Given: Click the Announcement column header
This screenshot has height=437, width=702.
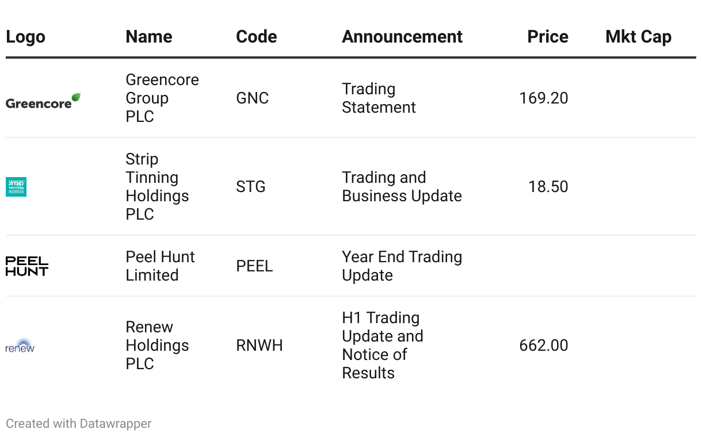Looking at the screenshot, I should coord(402,37).
